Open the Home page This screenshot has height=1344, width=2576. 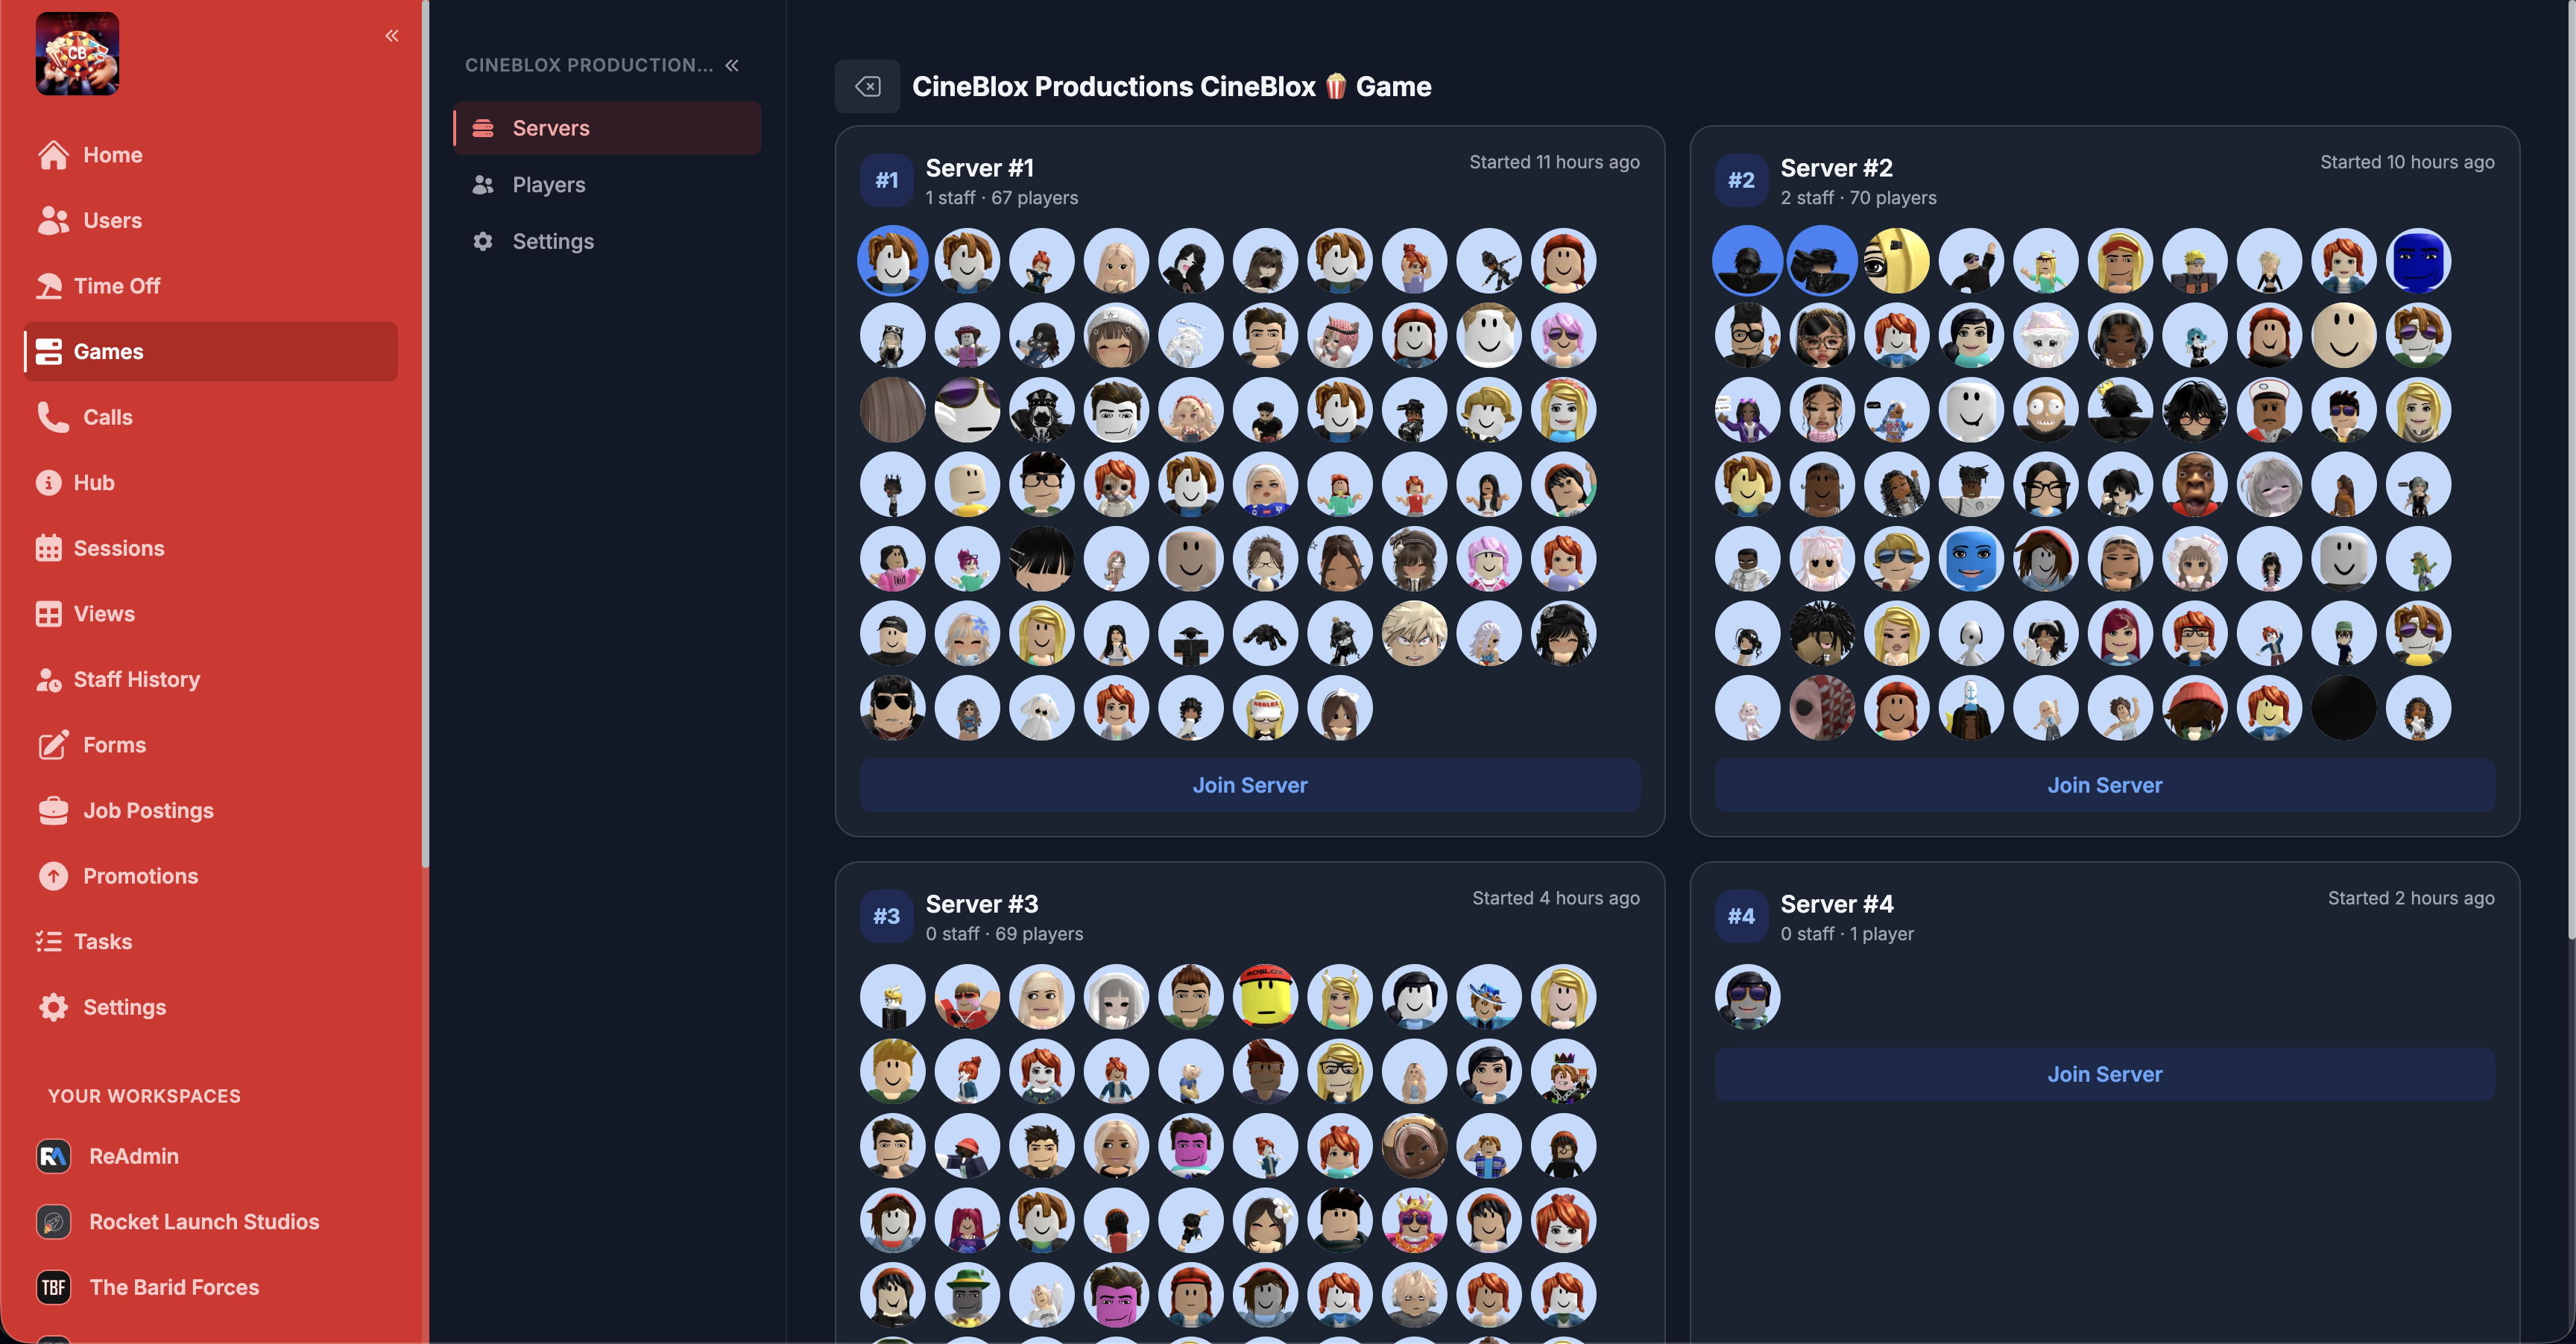pyautogui.click(x=211, y=155)
